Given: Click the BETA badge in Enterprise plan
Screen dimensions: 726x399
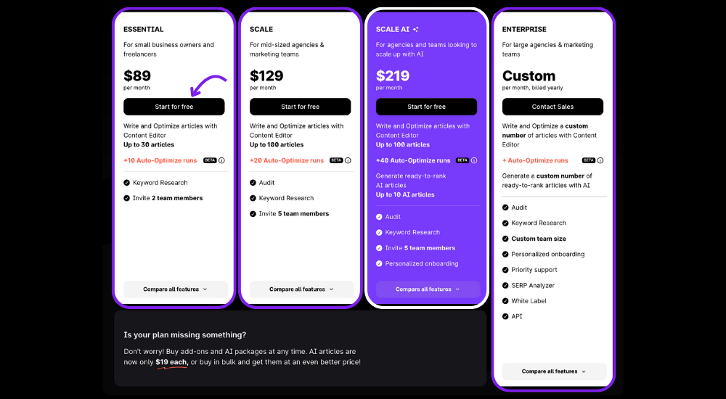Looking at the screenshot, I should (589, 160).
